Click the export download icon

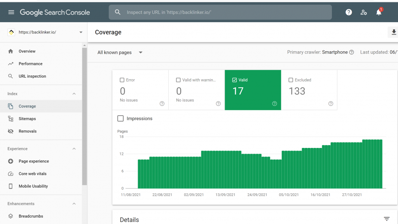[394, 32]
